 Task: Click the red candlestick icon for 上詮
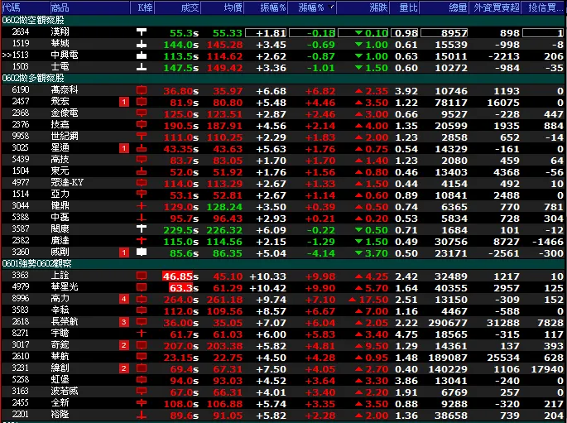tap(142, 276)
